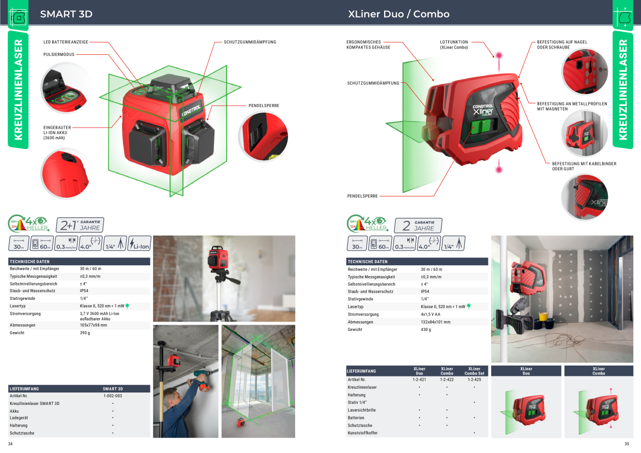Click article number 1-2-421

pos(419,380)
